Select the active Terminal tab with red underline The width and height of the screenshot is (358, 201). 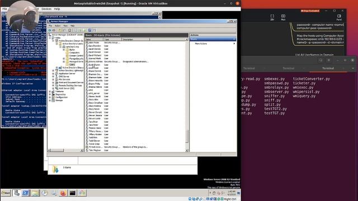pos(328,68)
